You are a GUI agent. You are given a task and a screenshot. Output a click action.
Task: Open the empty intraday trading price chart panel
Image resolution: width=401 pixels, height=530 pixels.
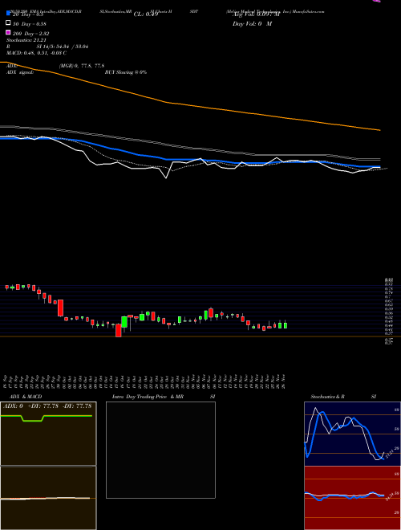coord(160,450)
